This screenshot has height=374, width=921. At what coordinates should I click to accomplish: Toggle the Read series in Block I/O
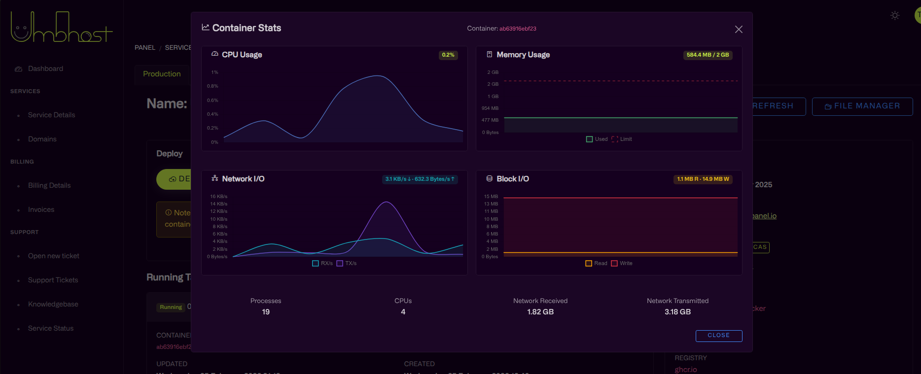[x=589, y=264]
